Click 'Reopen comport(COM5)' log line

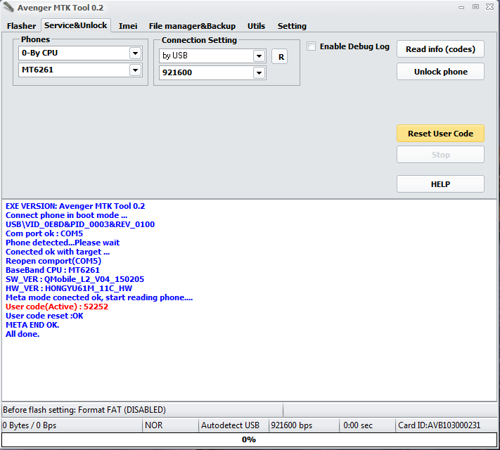[x=53, y=261]
